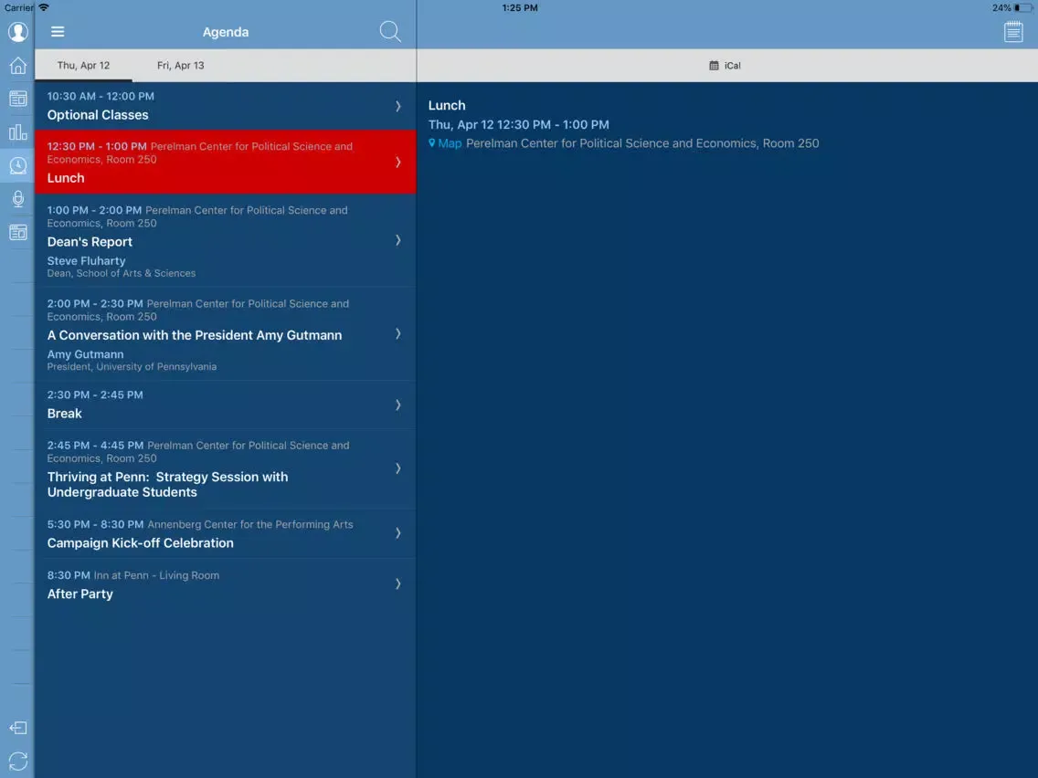Tap the 5:30 PM - 8:30 PM time
The width and height of the screenshot is (1038, 778).
[95, 524]
